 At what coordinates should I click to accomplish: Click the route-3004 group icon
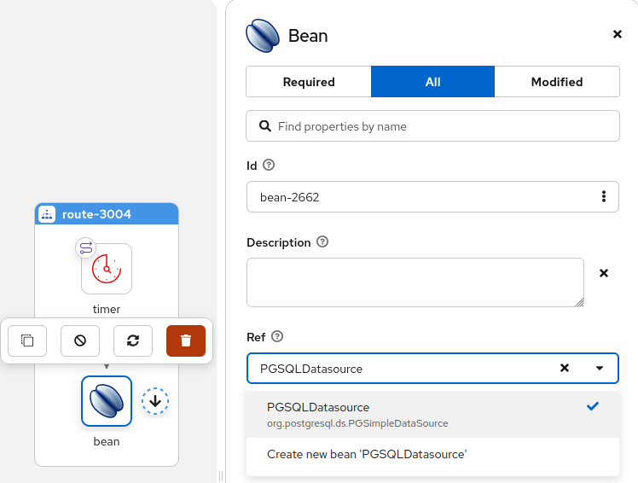click(x=48, y=214)
